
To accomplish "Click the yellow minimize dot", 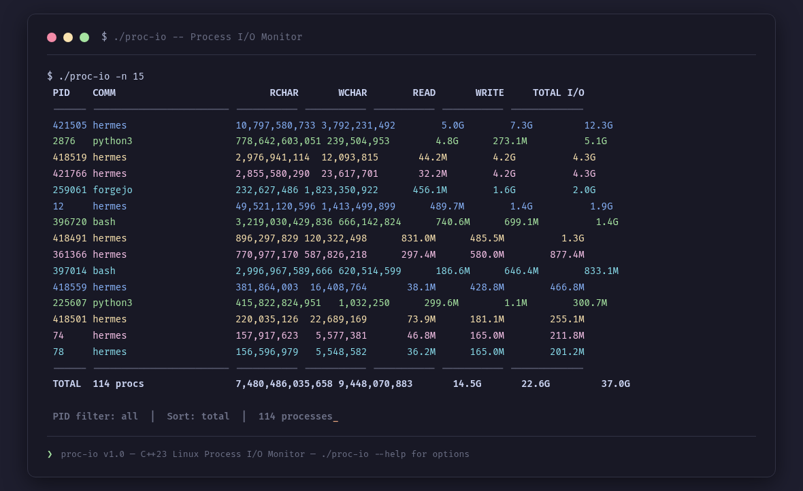I will coord(68,37).
